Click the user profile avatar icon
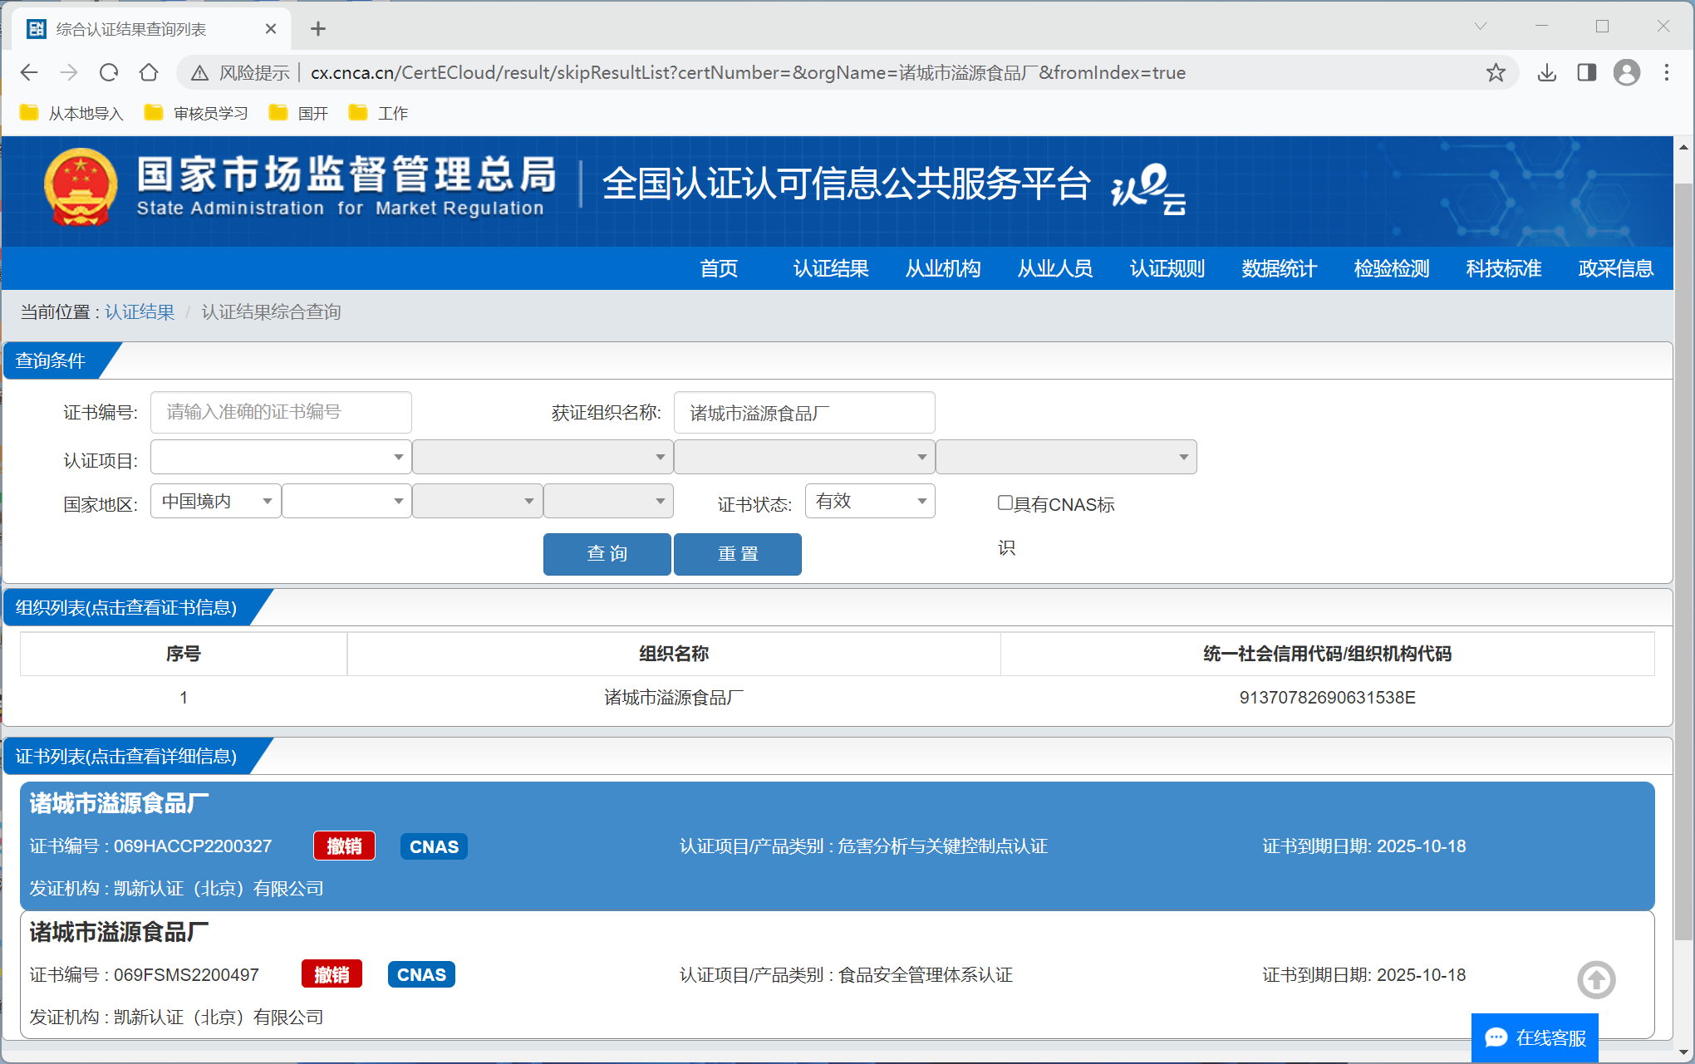The width and height of the screenshot is (1695, 1064). click(1626, 72)
